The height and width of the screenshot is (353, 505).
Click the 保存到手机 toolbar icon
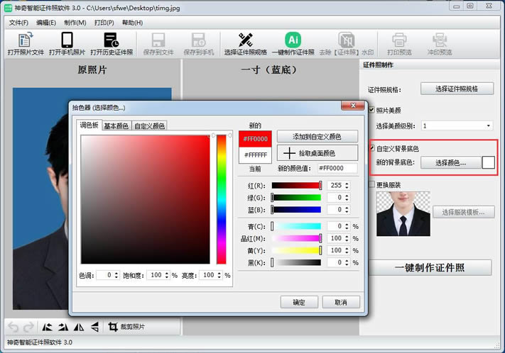point(198,44)
